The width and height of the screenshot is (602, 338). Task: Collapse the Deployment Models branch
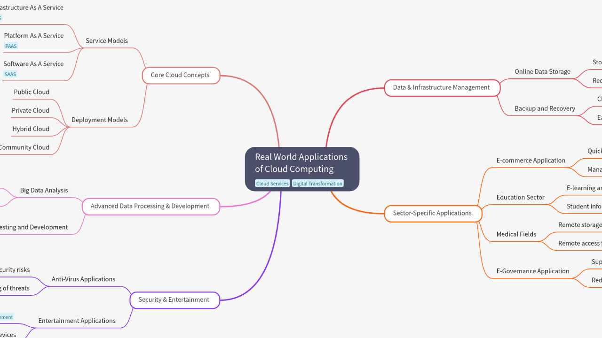click(100, 120)
